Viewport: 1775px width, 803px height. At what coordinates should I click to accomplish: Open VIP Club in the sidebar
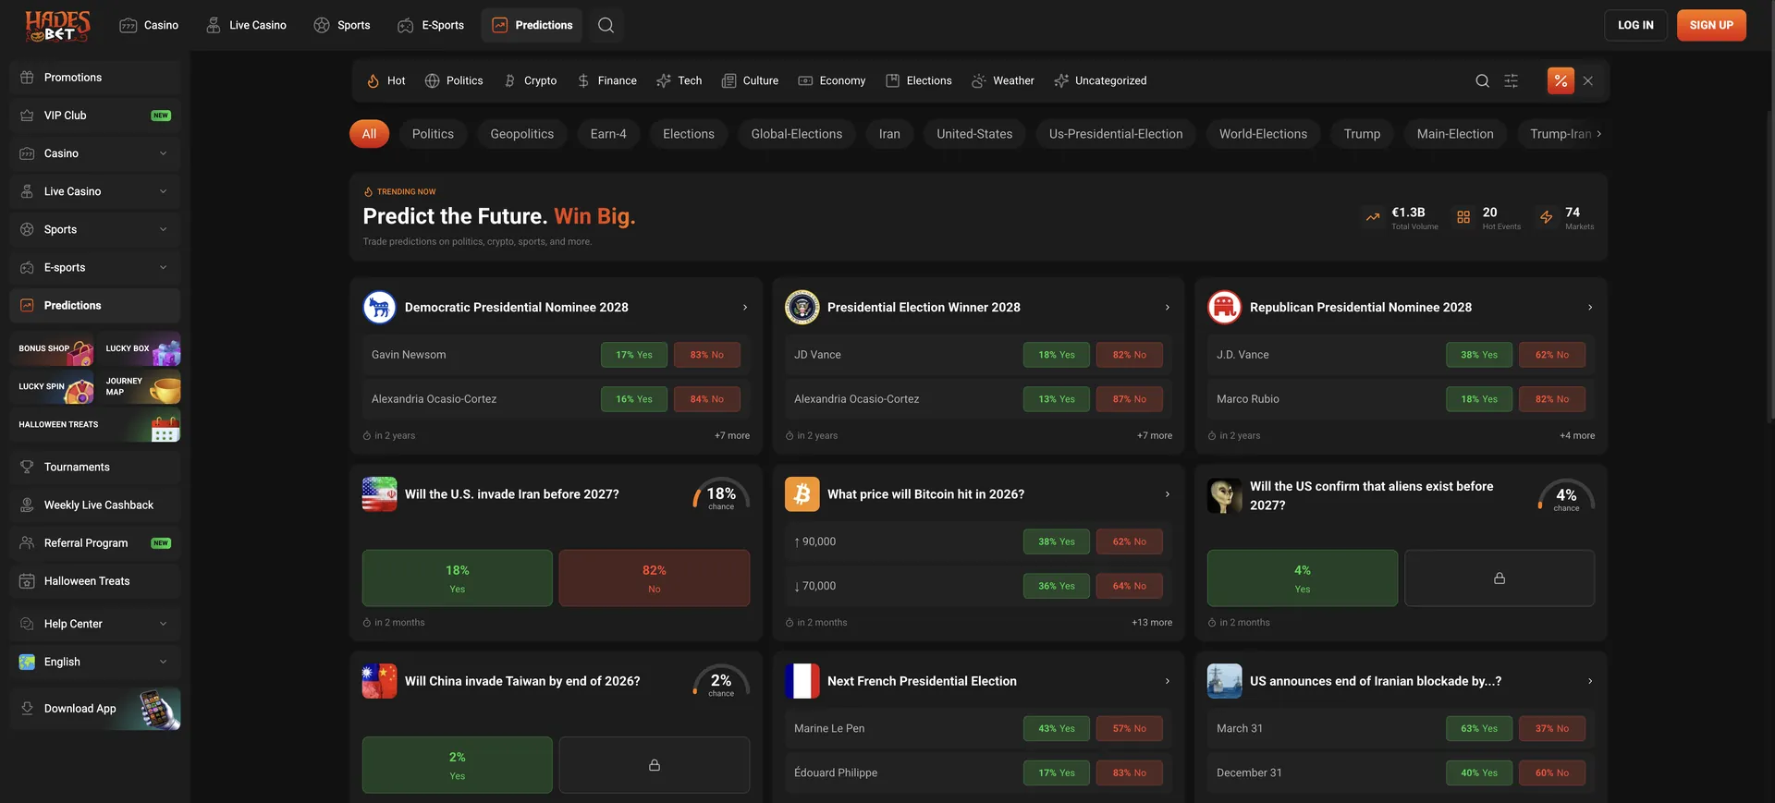click(95, 116)
